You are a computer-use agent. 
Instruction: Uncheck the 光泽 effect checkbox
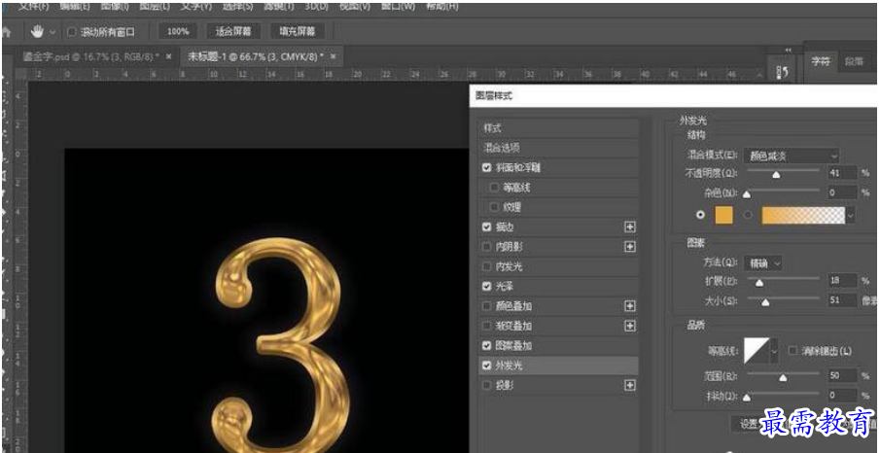click(x=486, y=286)
